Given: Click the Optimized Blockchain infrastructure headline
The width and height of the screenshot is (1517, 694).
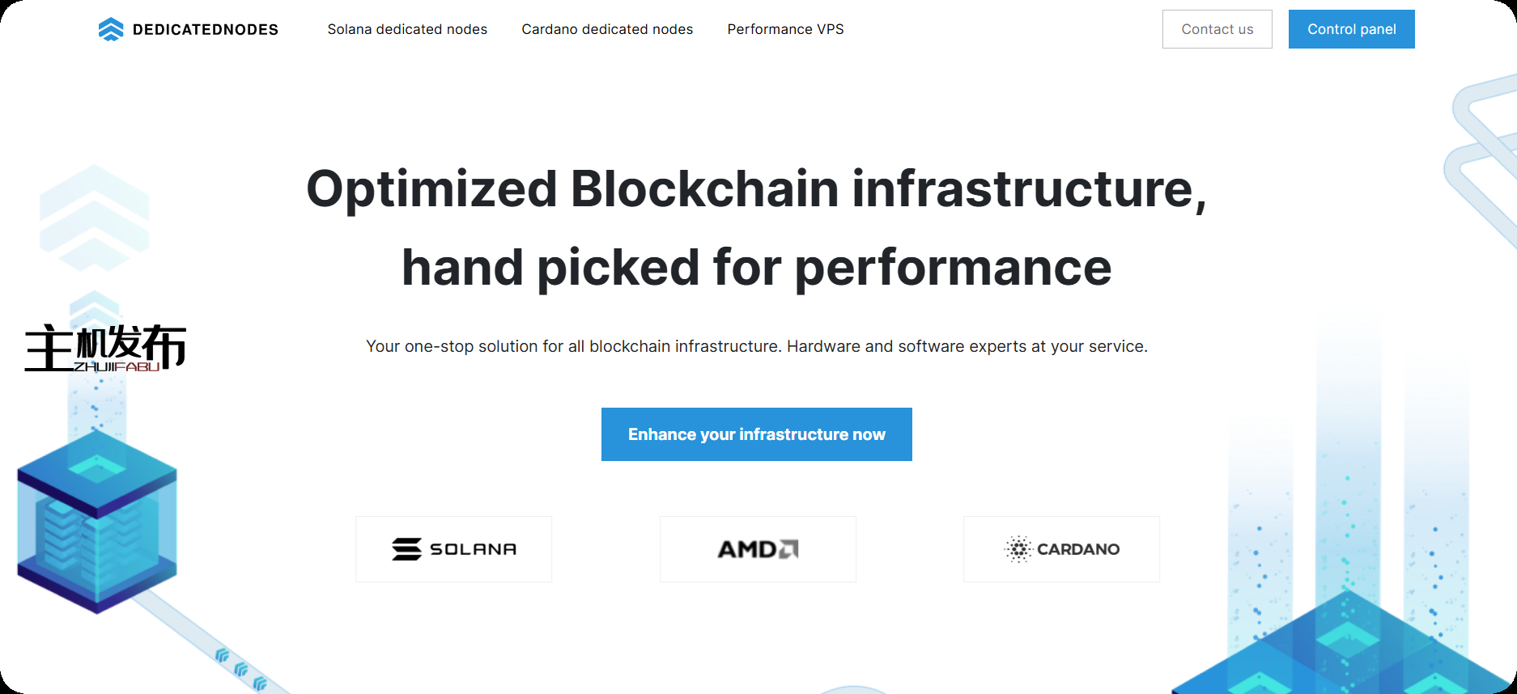Looking at the screenshot, I should (x=756, y=189).
